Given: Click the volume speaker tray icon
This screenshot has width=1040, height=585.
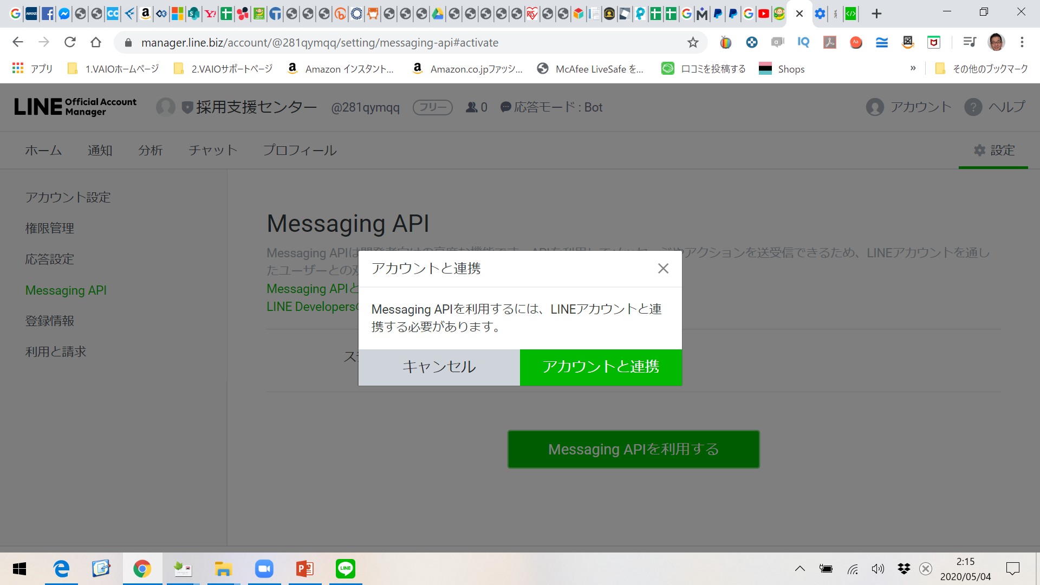Looking at the screenshot, I should (x=877, y=569).
